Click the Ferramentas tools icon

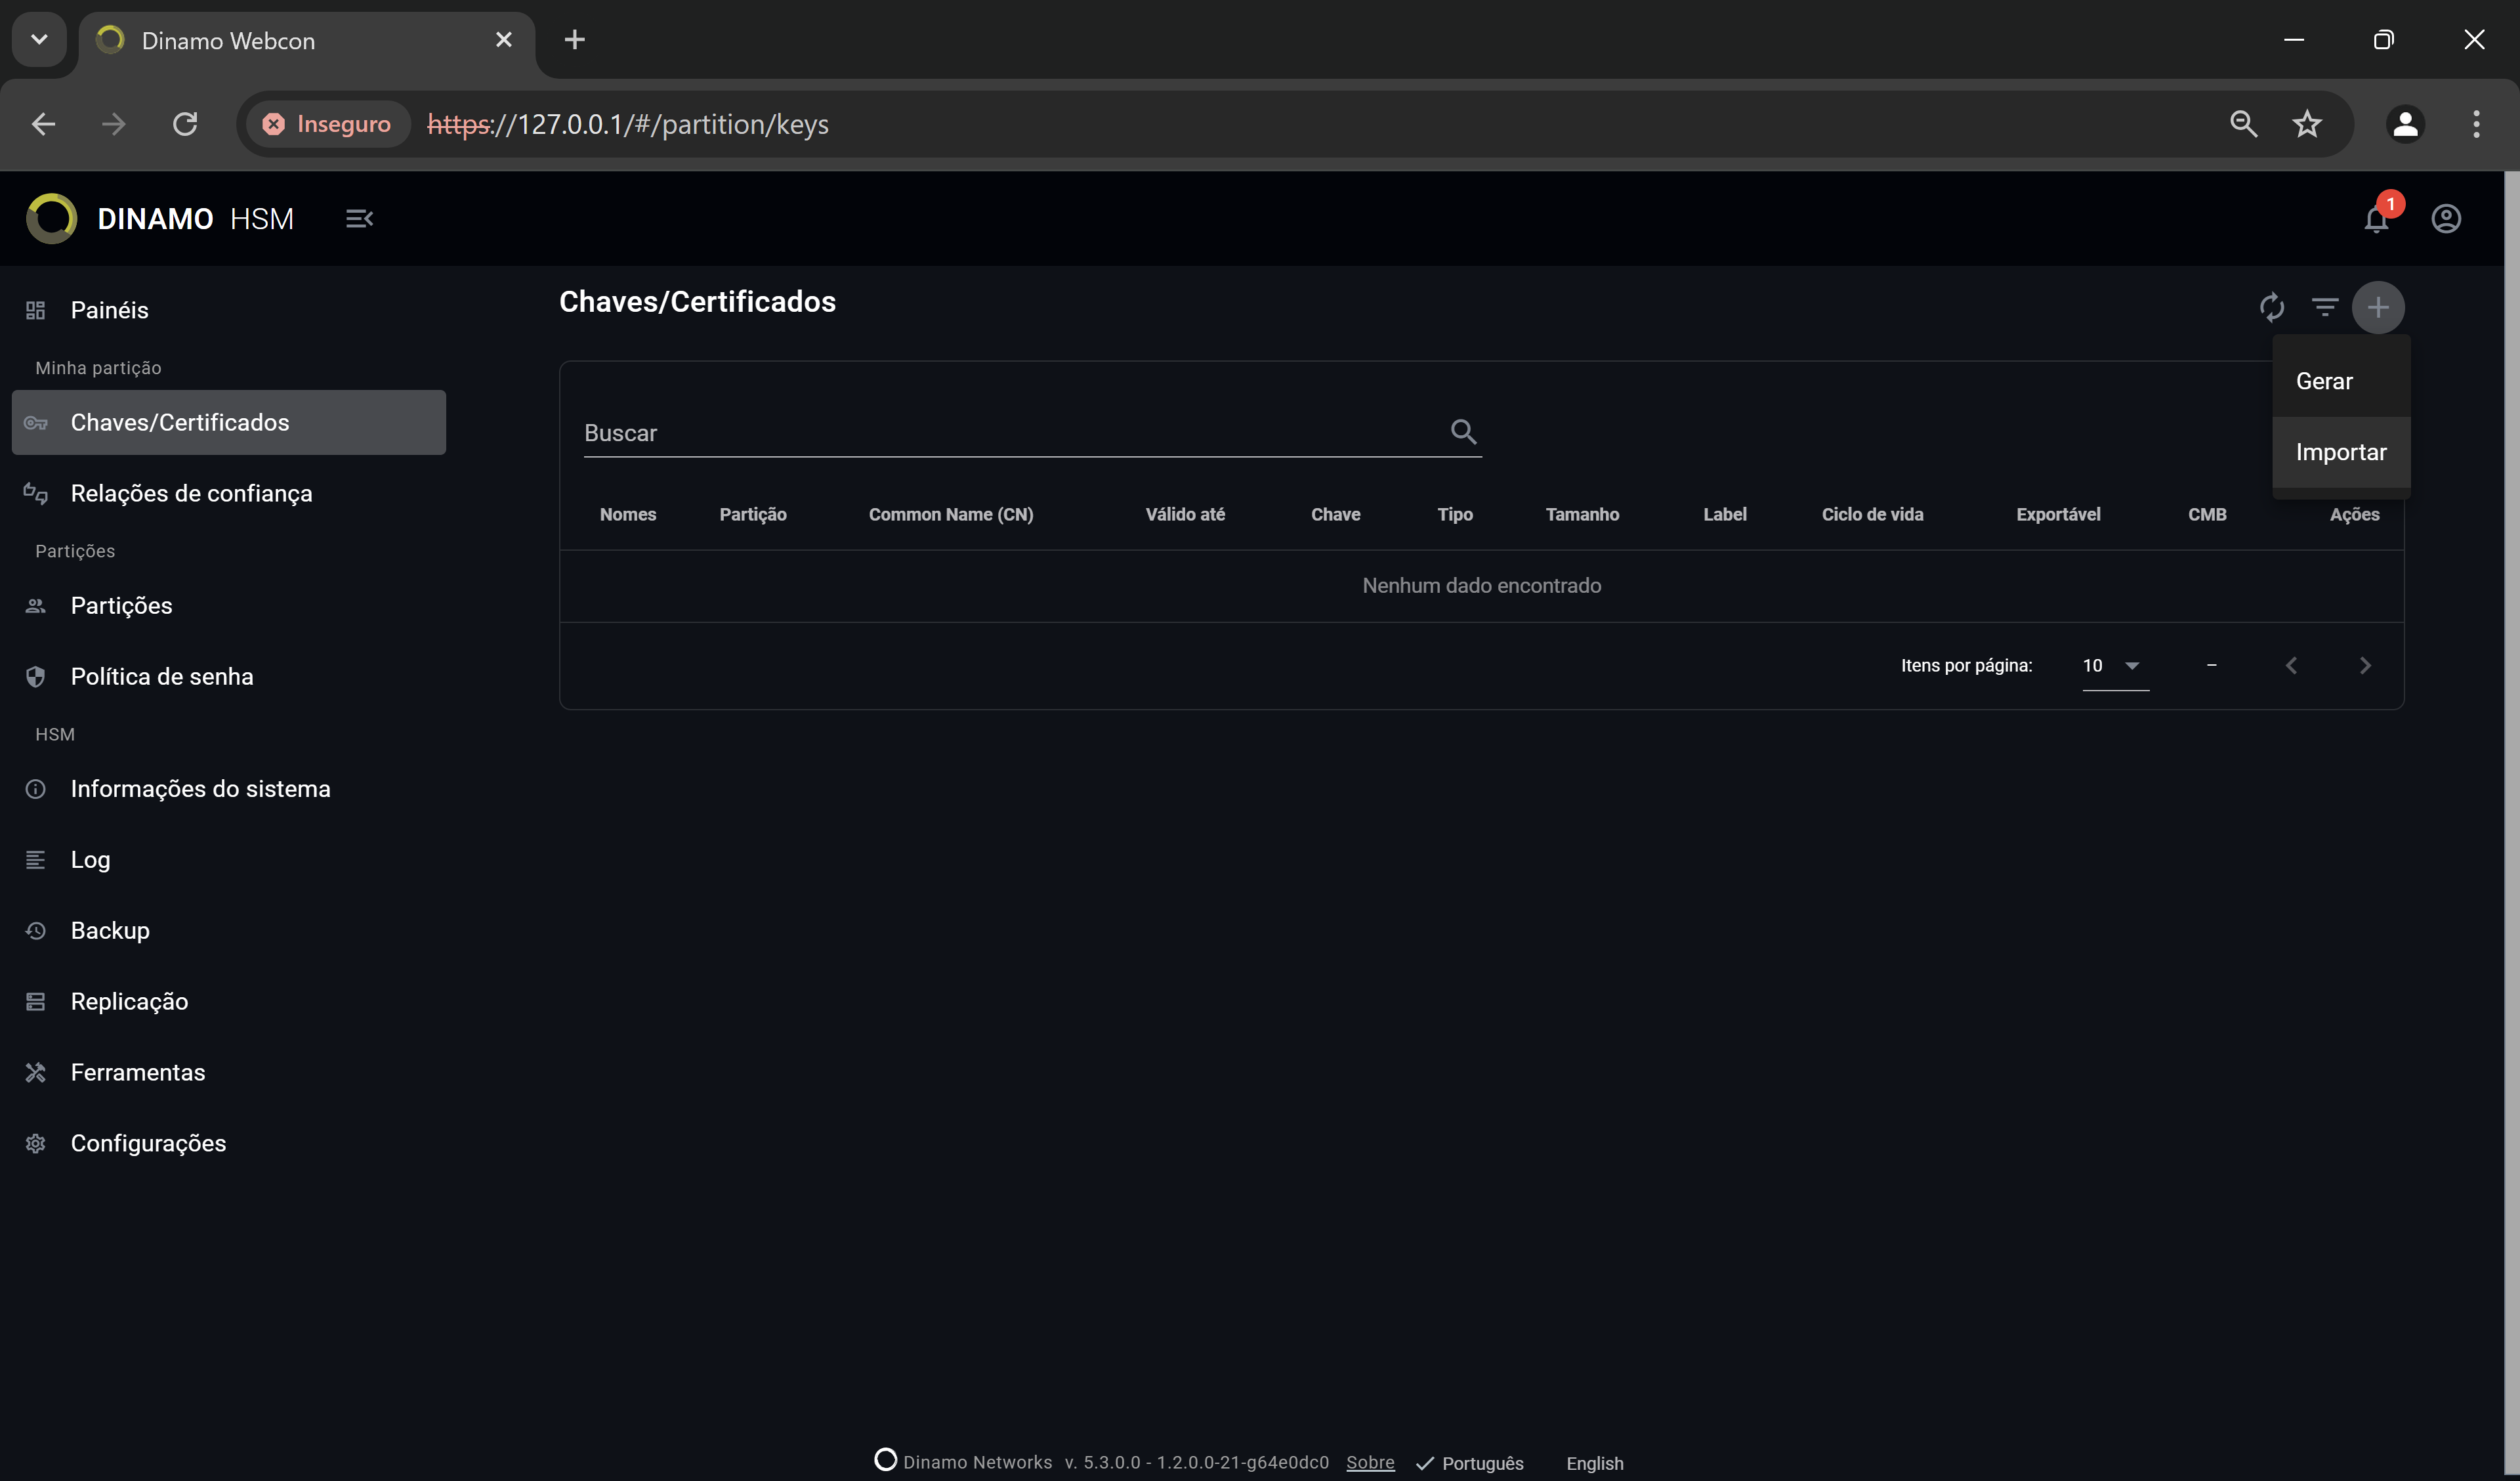[36, 1073]
